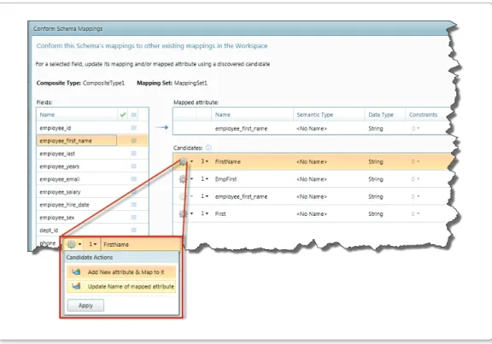Image resolution: width=492 pixels, height=344 pixels.
Task: Select the First candidate name
Action: (220, 214)
